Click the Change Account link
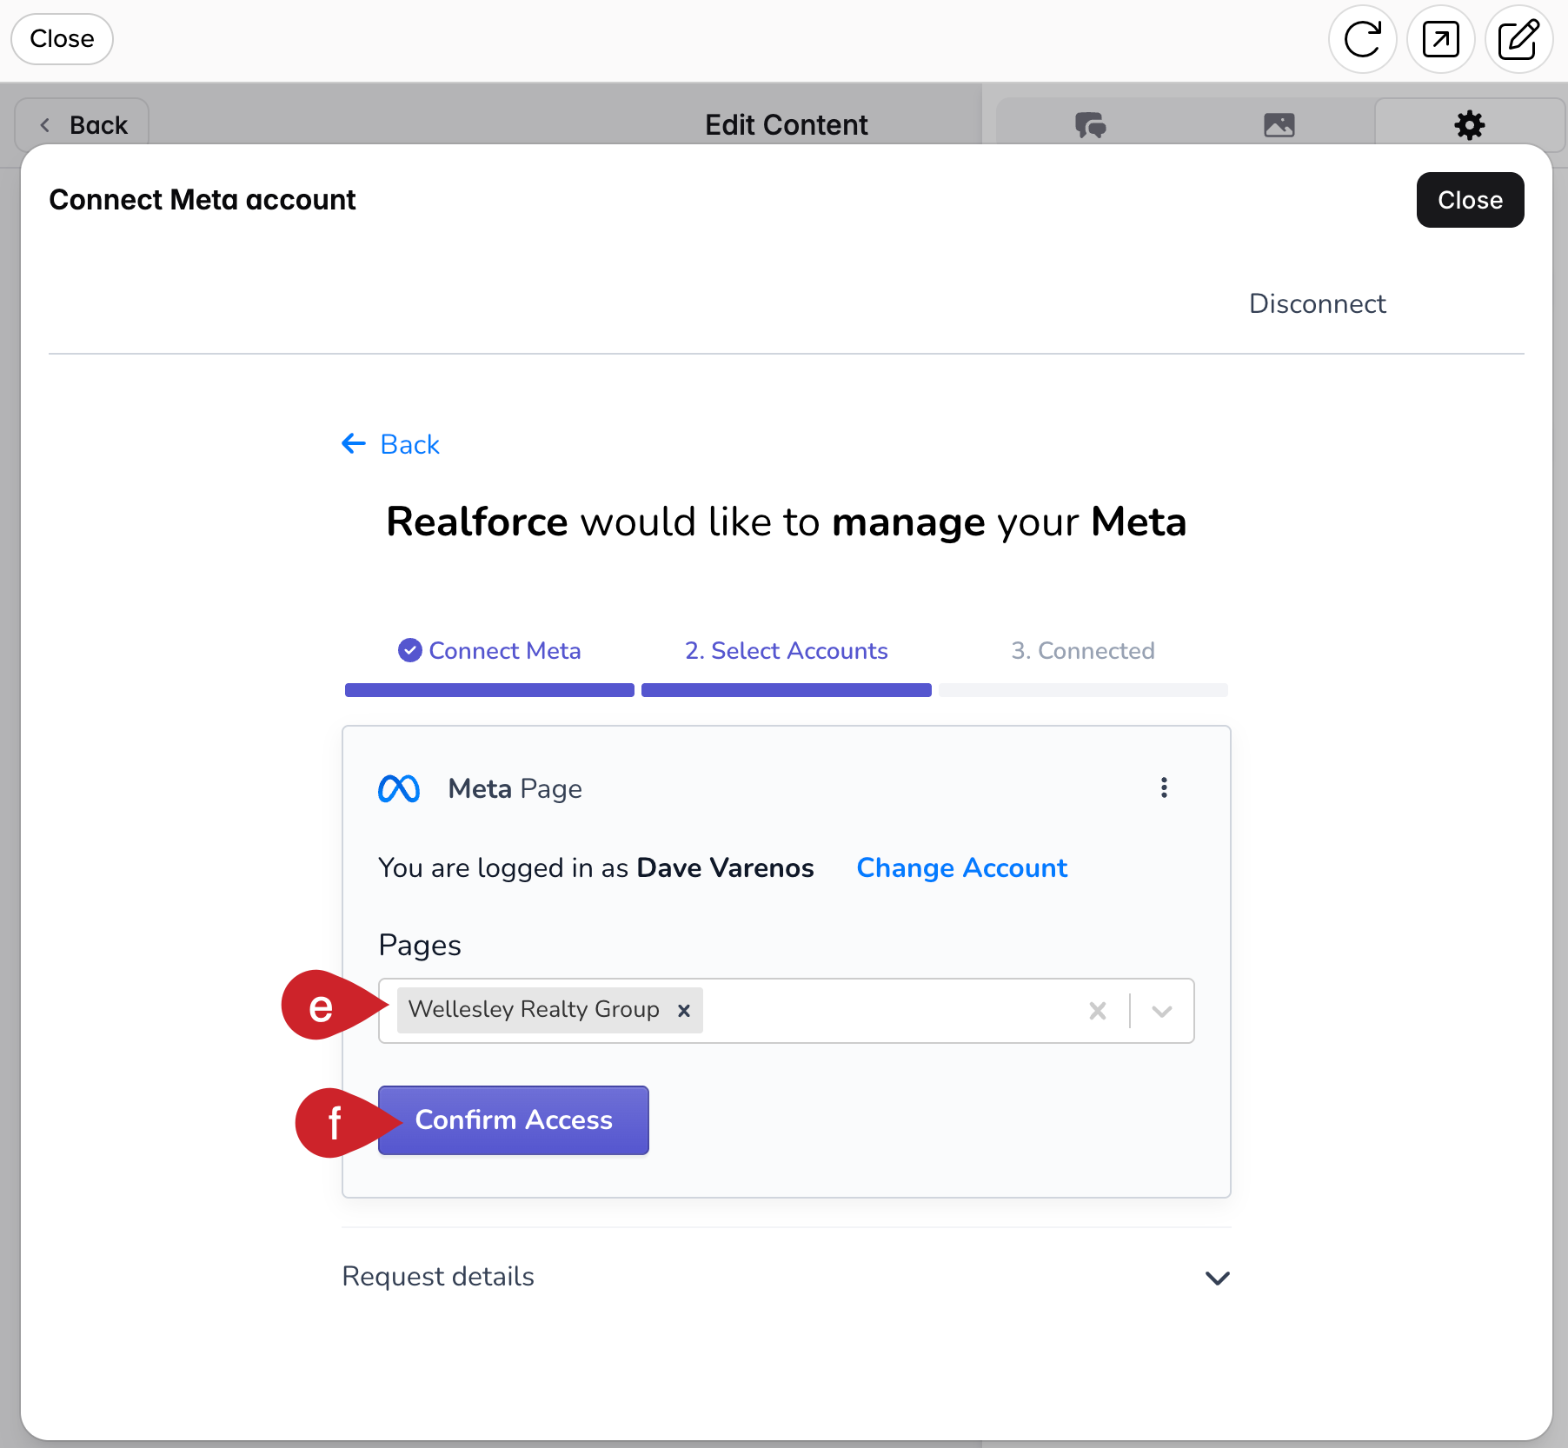Viewport: 1568px width, 1448px height. tap(961, 867)
